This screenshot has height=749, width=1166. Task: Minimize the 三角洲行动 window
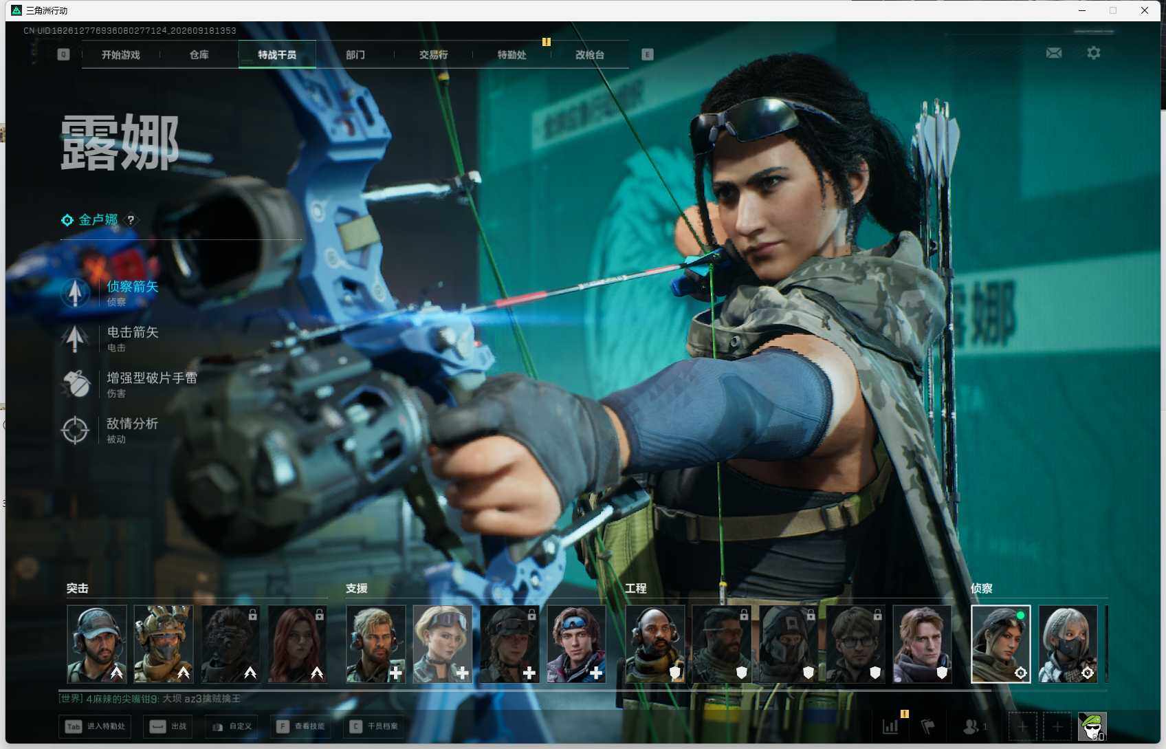[1082, 10]
